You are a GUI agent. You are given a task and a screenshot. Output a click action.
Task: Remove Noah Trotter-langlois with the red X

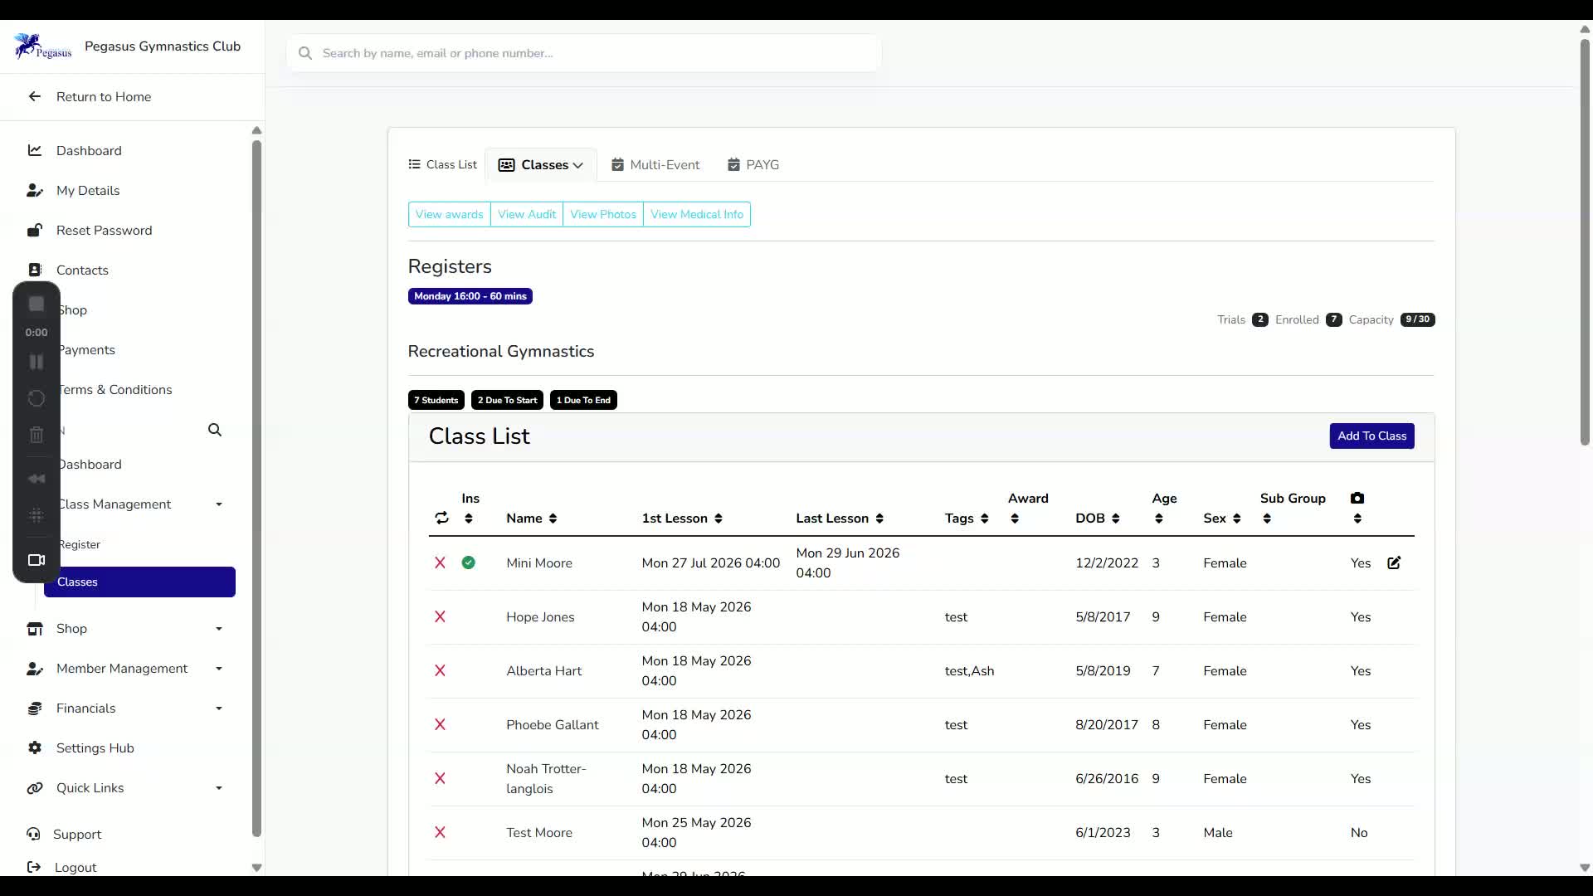440,778
